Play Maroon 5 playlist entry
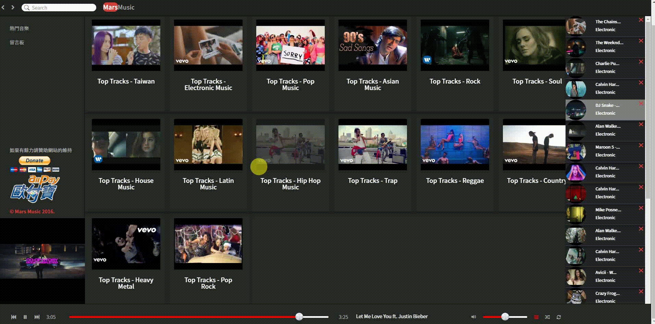The width and height of the screenshot is (655, 324). tap(605, 151)
